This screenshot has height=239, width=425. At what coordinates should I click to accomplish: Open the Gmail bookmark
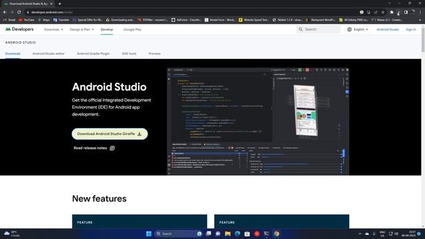click(9, 20)
